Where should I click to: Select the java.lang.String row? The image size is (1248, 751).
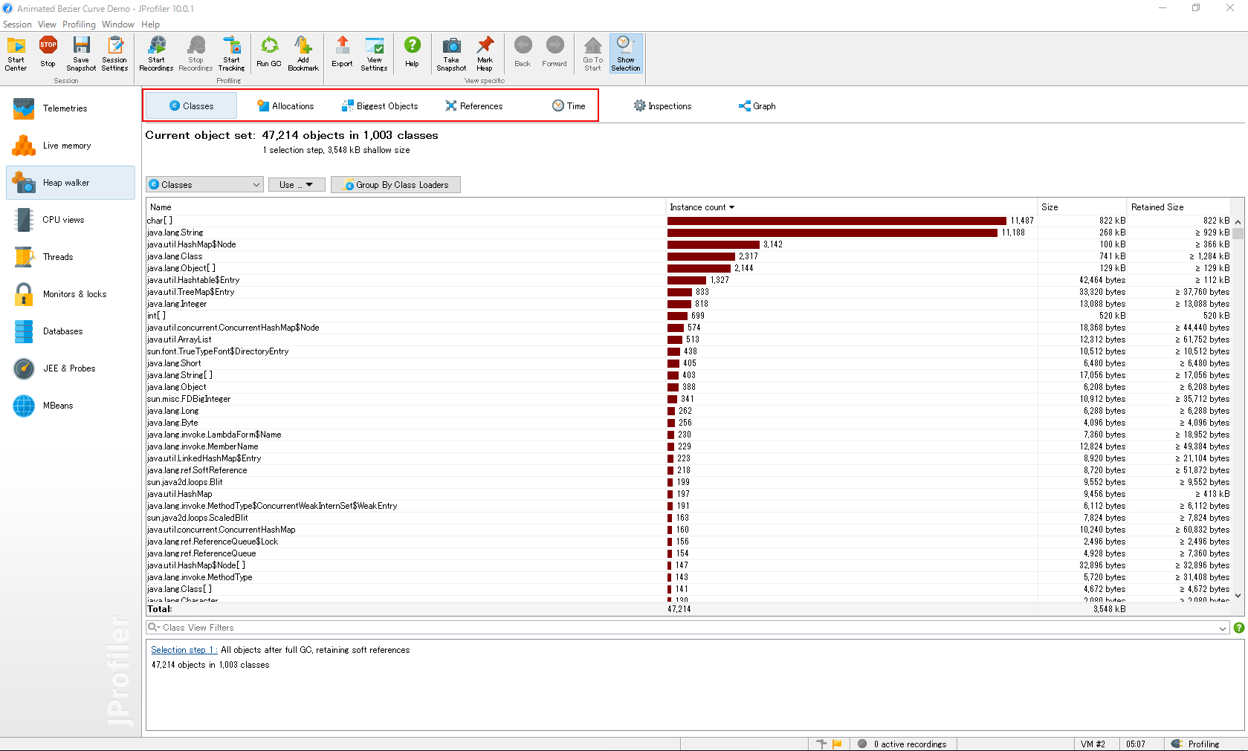(x=688, y=233)
